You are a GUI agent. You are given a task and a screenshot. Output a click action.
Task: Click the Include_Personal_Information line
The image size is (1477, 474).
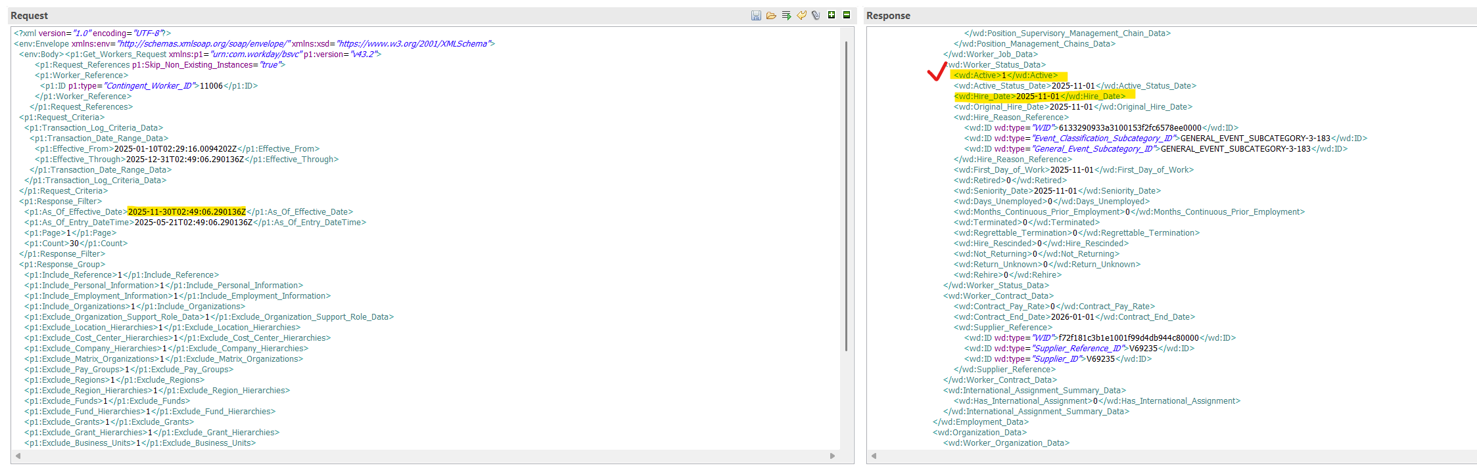pos(164,285)
